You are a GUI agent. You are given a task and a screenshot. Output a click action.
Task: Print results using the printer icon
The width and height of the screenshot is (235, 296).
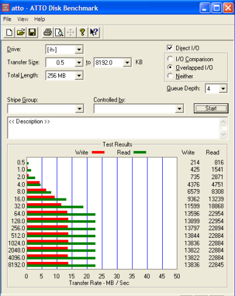[x=48, y=32]
